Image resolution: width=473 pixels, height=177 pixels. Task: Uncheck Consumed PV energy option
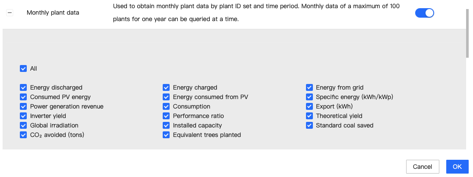(x=23, y=97)
